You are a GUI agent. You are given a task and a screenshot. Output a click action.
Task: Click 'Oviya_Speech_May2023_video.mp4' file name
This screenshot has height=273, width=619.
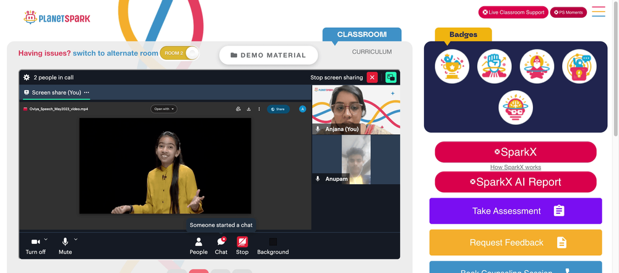[x=59, y=109]
